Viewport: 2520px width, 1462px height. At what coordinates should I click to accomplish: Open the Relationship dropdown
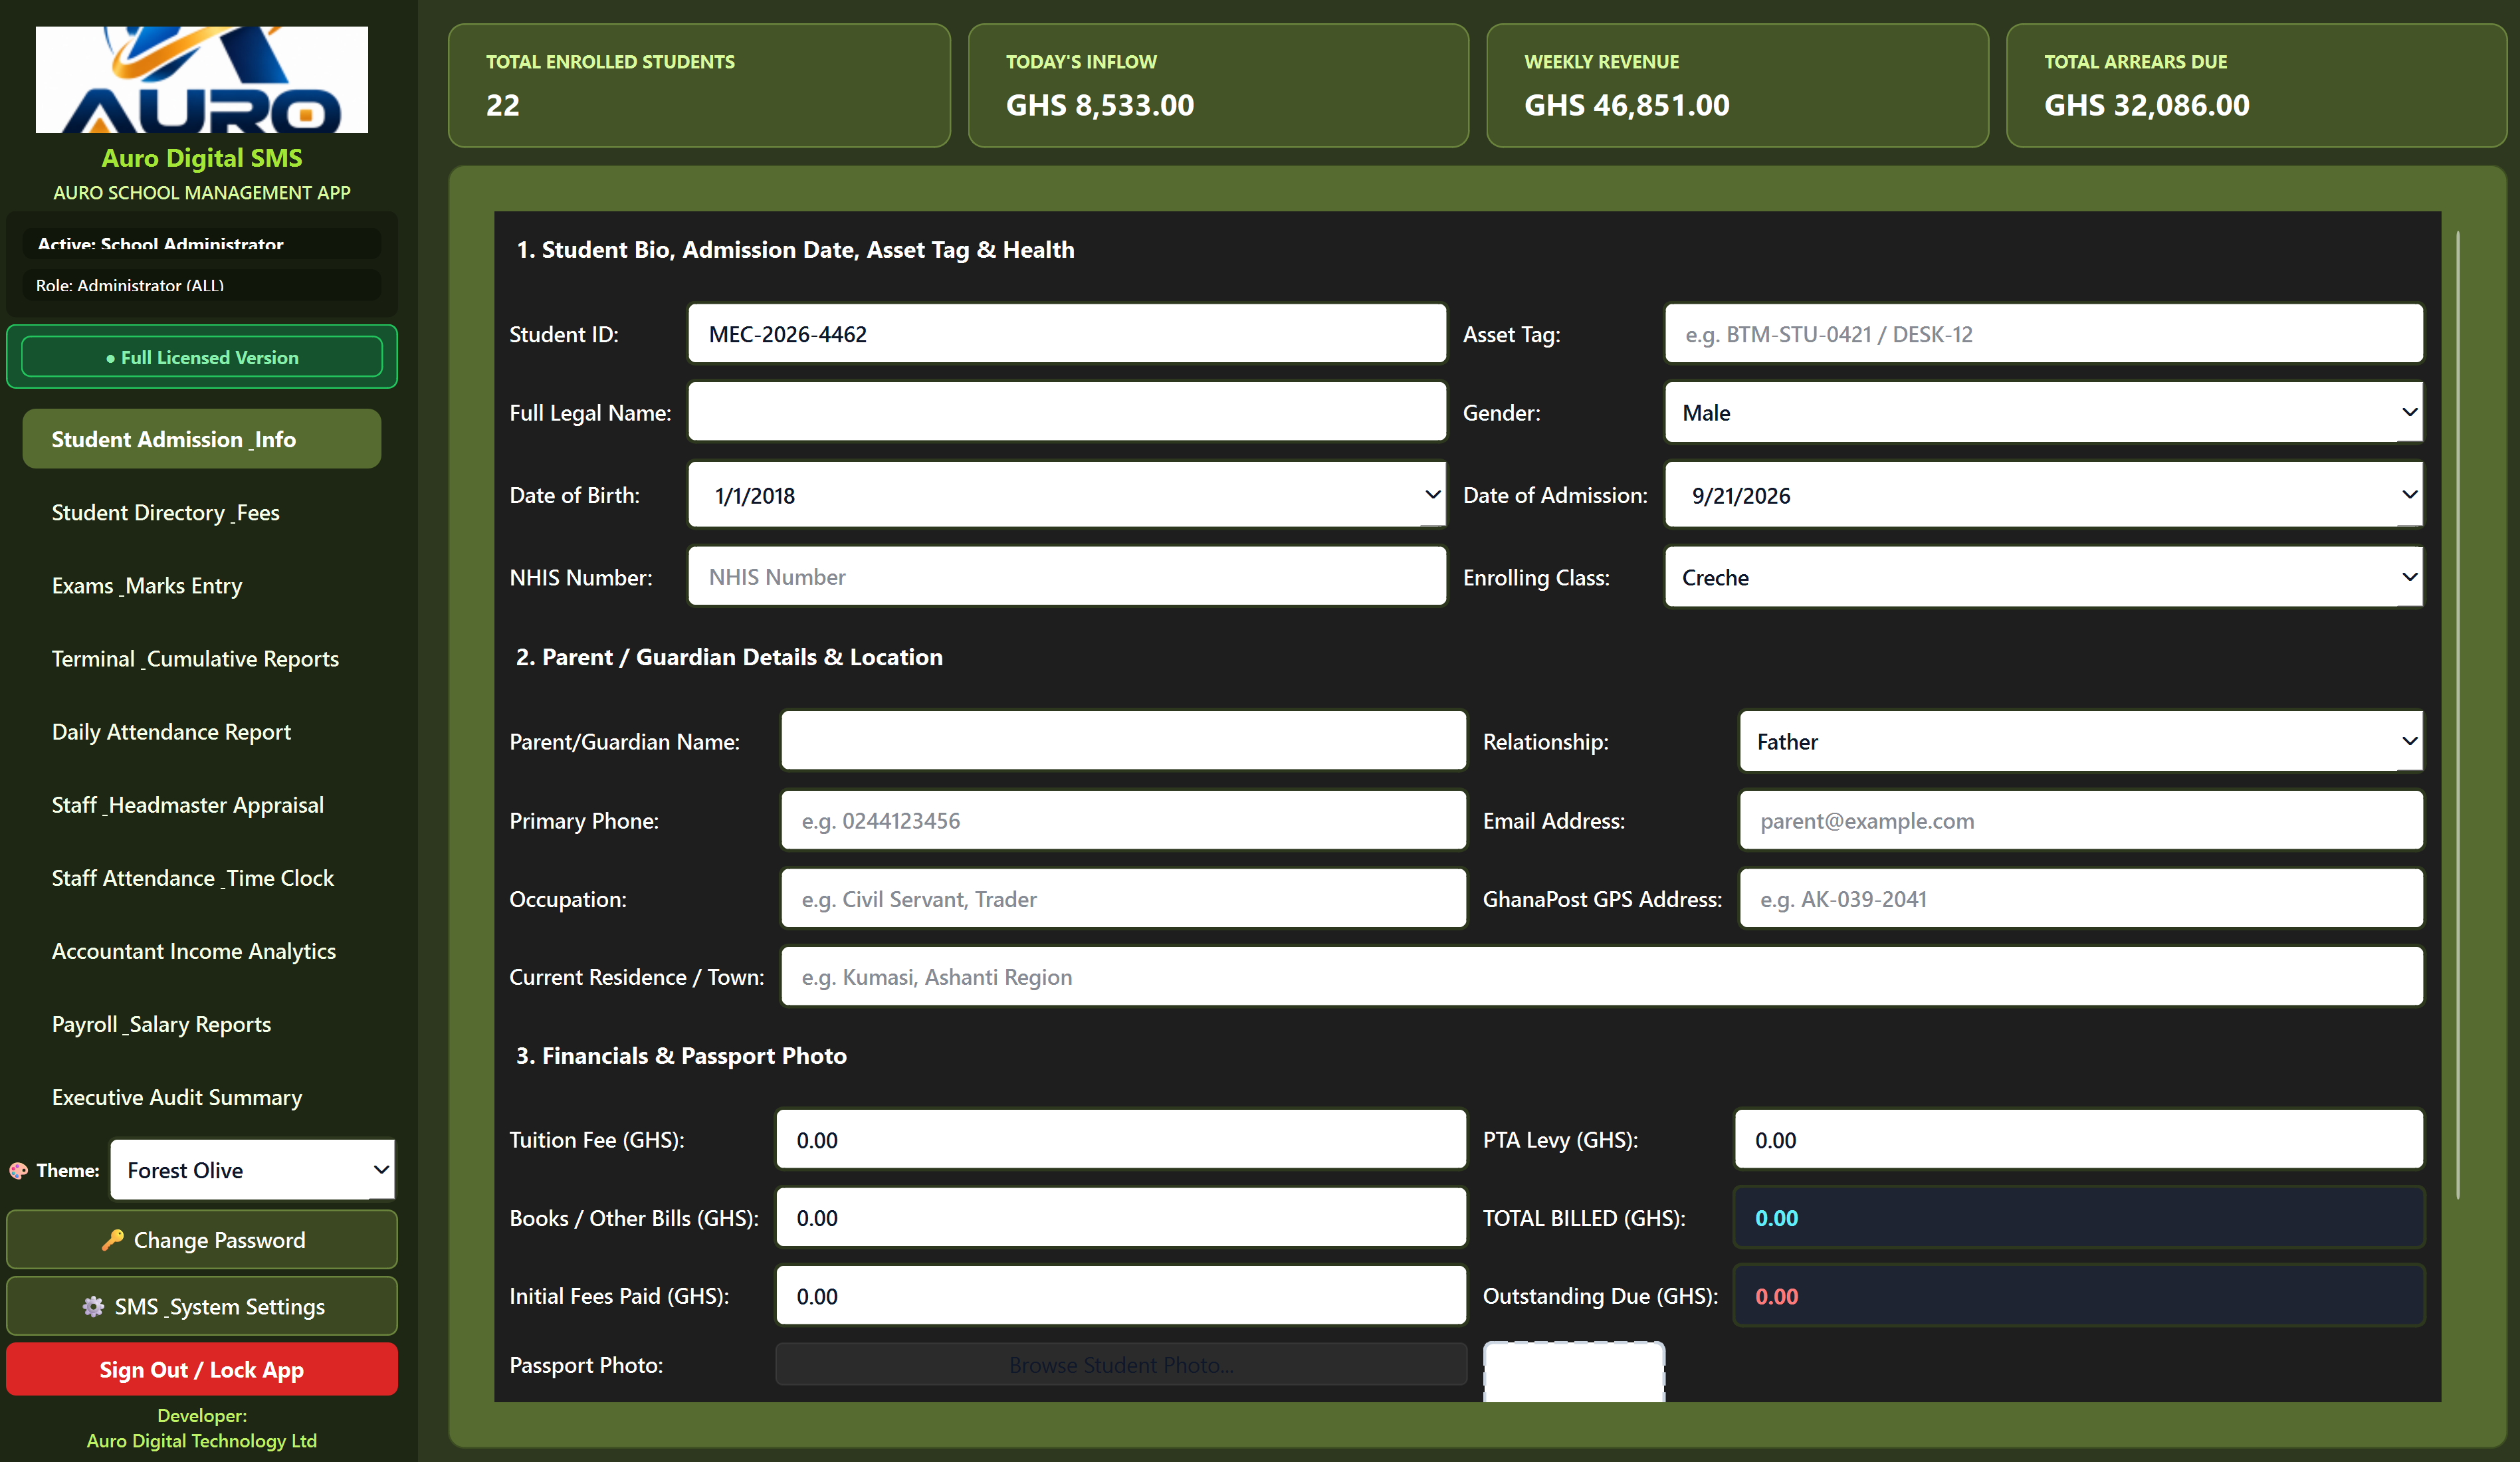point(2081,741)
